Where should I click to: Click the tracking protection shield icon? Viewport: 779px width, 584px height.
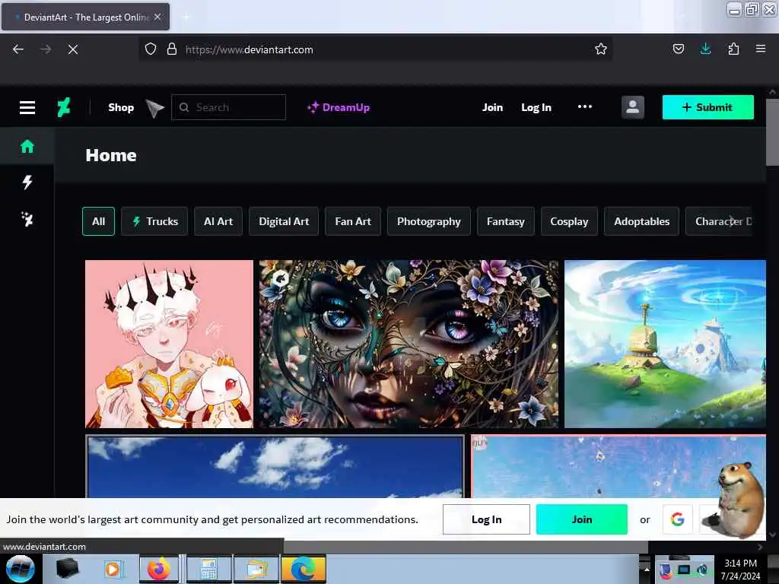tap(151, 49)
